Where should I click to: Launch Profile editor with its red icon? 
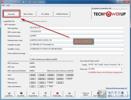57,93
